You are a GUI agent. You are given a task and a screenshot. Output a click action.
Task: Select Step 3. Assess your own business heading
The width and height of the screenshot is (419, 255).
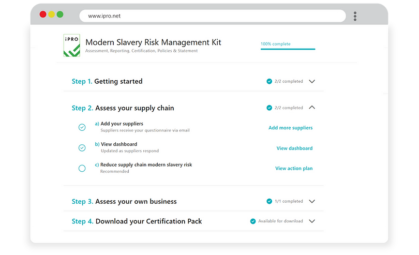pyautogui.click(x=124, y=201)
